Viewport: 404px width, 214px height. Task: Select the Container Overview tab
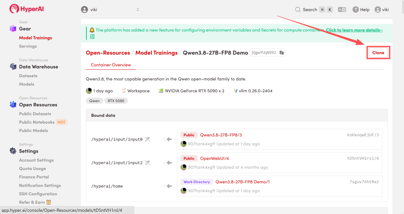[111, 65]
